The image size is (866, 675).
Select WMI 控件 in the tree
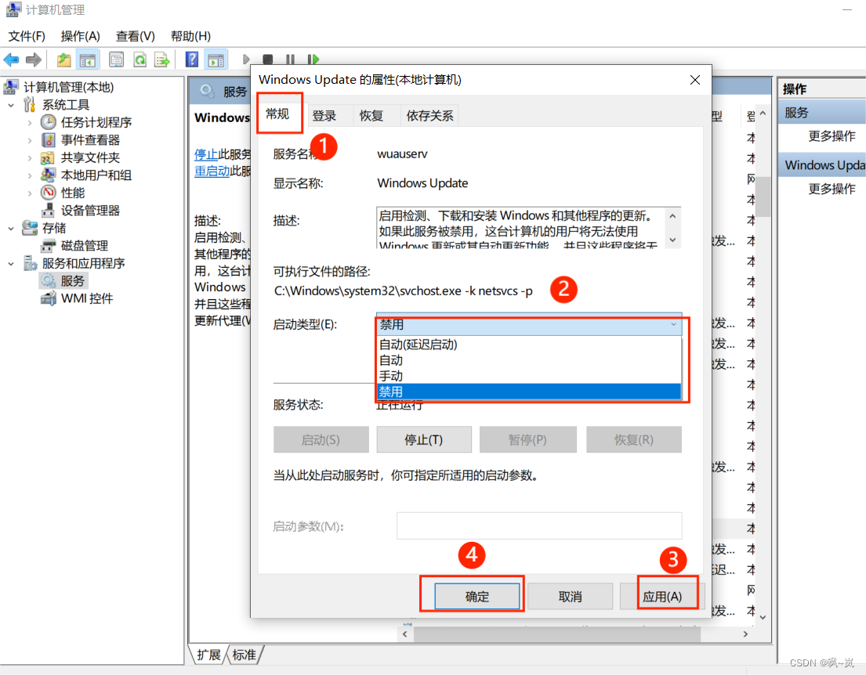87,298
